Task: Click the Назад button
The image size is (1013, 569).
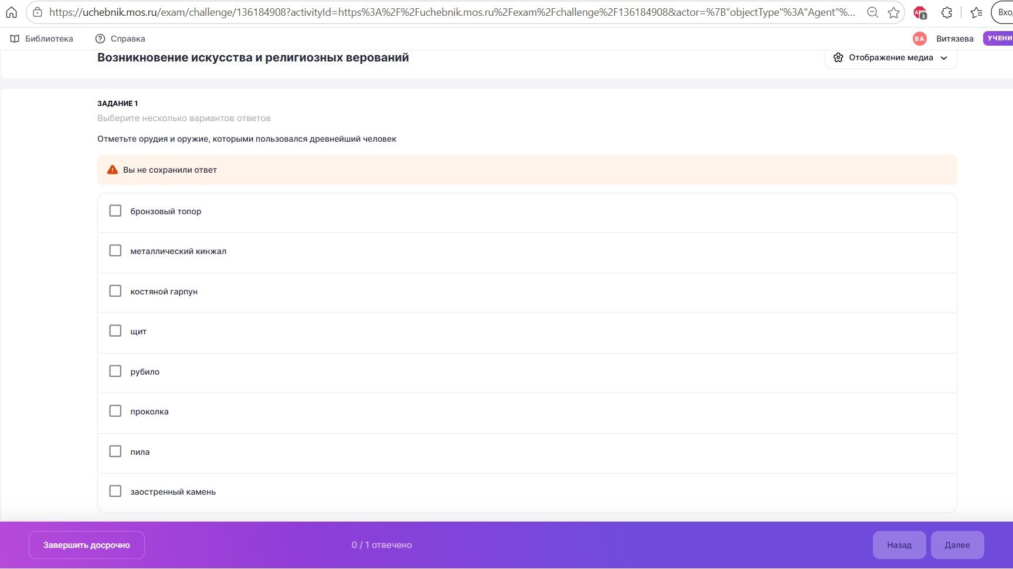Action: pyautogui.click(x=899, y=545)
